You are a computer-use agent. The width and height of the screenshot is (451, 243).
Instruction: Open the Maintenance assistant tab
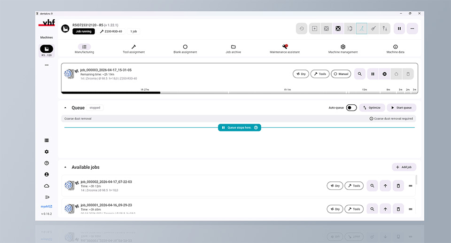coord(285,49)
